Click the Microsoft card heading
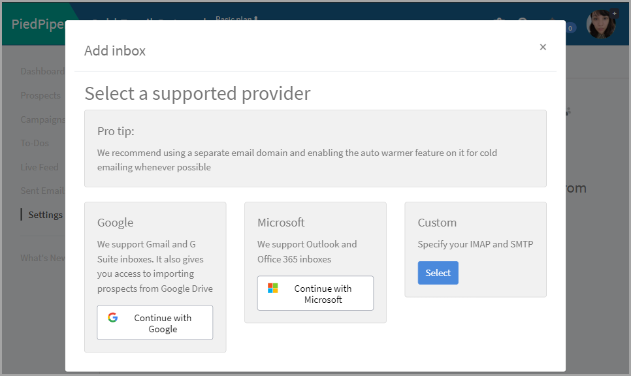 tap(281, 223)
